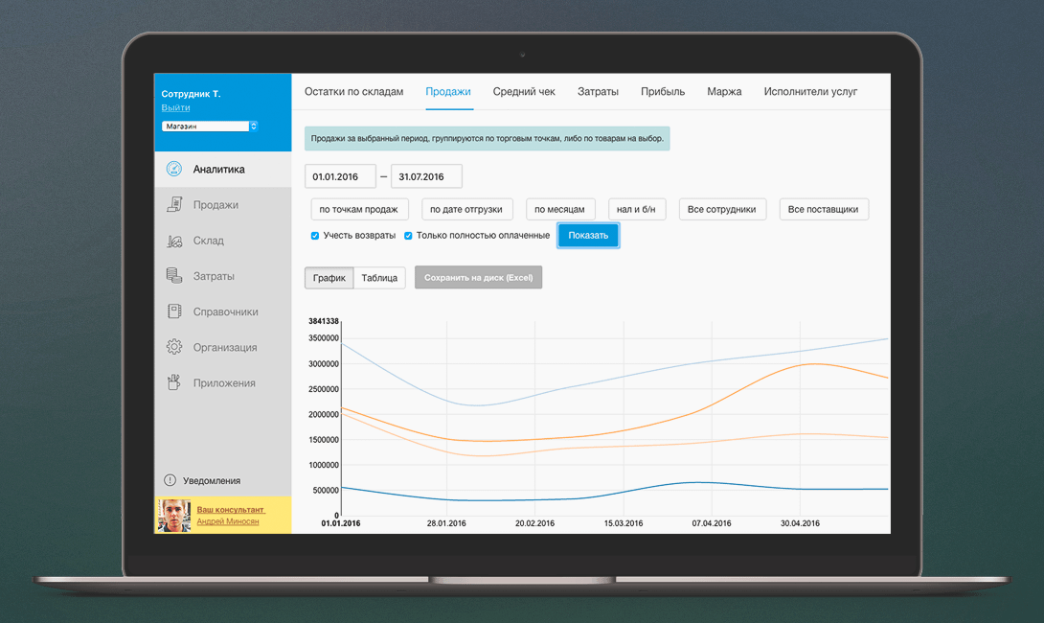Open the Все поставщики filter dropdown
This screenshot has width=1044, height=623.
(x=823, y=209)
